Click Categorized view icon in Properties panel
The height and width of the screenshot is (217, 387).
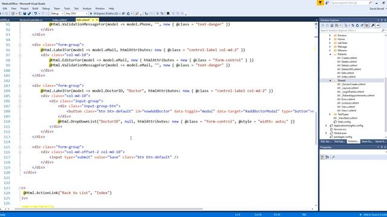coord(322,157)
